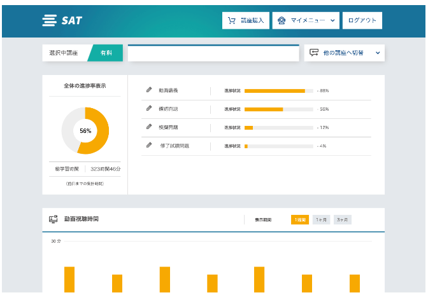Select the 1週間 display period

(300, 220)
